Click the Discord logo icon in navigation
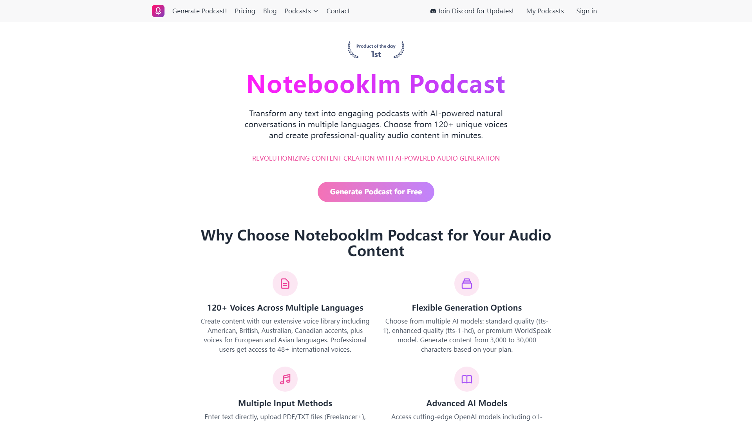 tap(433, 11)
